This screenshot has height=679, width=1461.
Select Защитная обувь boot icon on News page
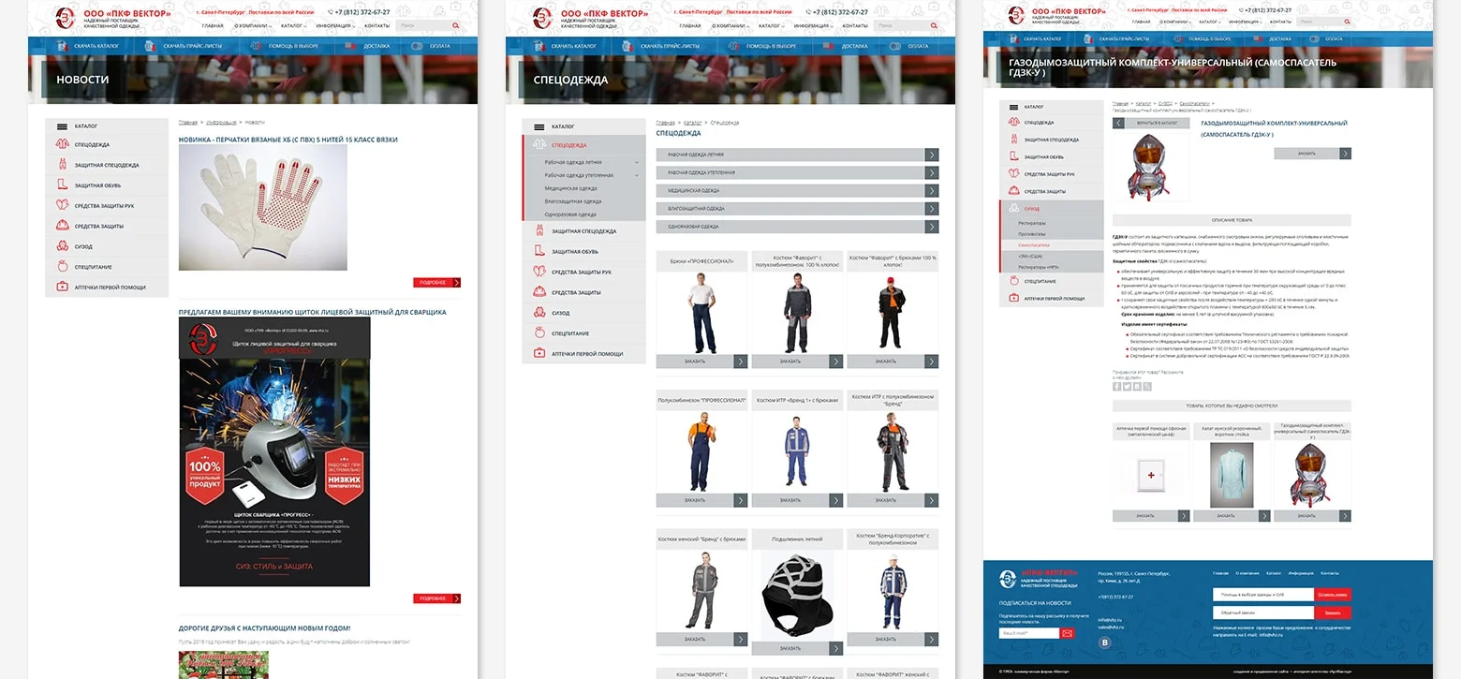62,185
